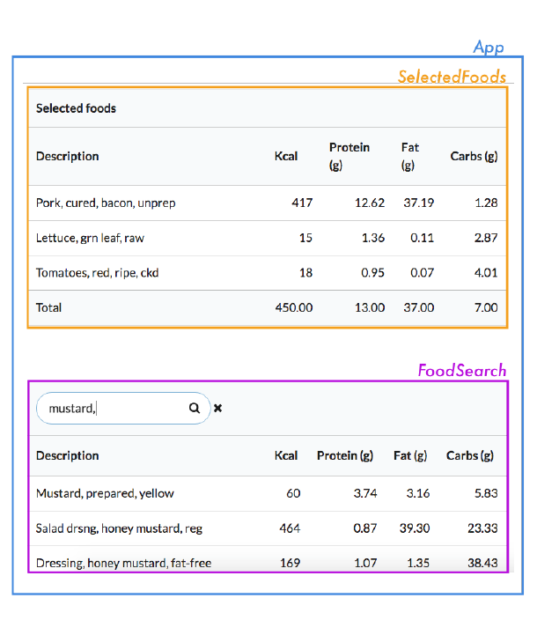Click Kcal header in Selected foods table
Viewport: 537px width, 635px height.
pos(286,156)
